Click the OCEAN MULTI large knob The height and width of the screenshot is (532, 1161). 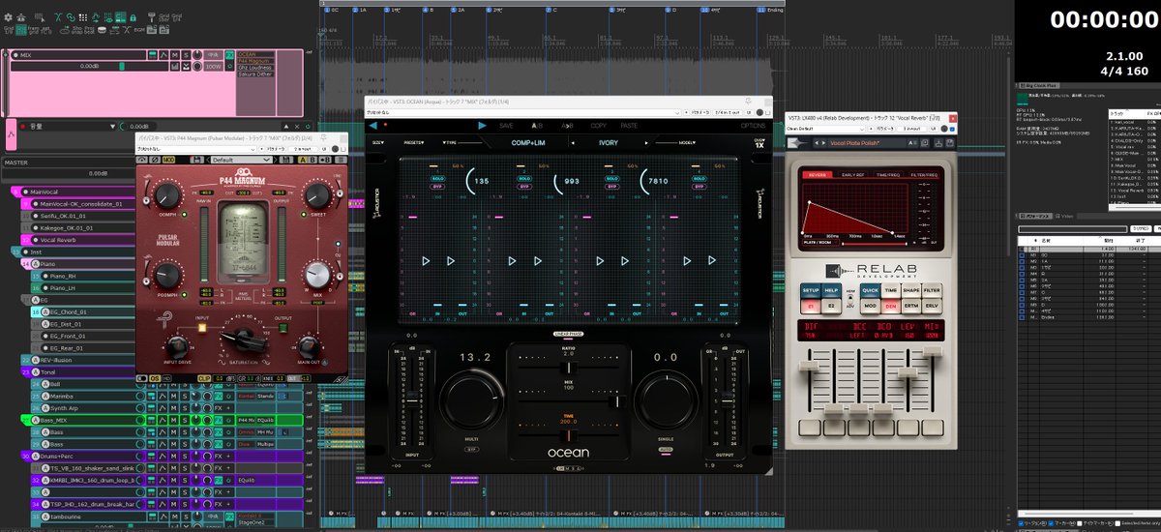(471, 399)
